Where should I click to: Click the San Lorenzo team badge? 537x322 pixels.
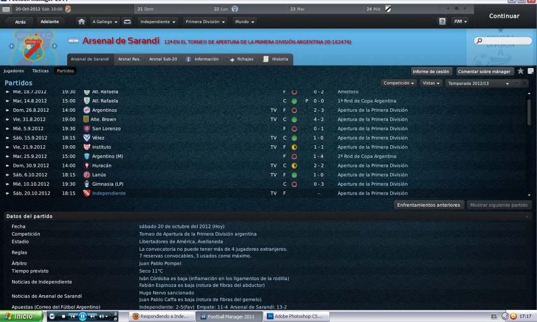(87, 129)
